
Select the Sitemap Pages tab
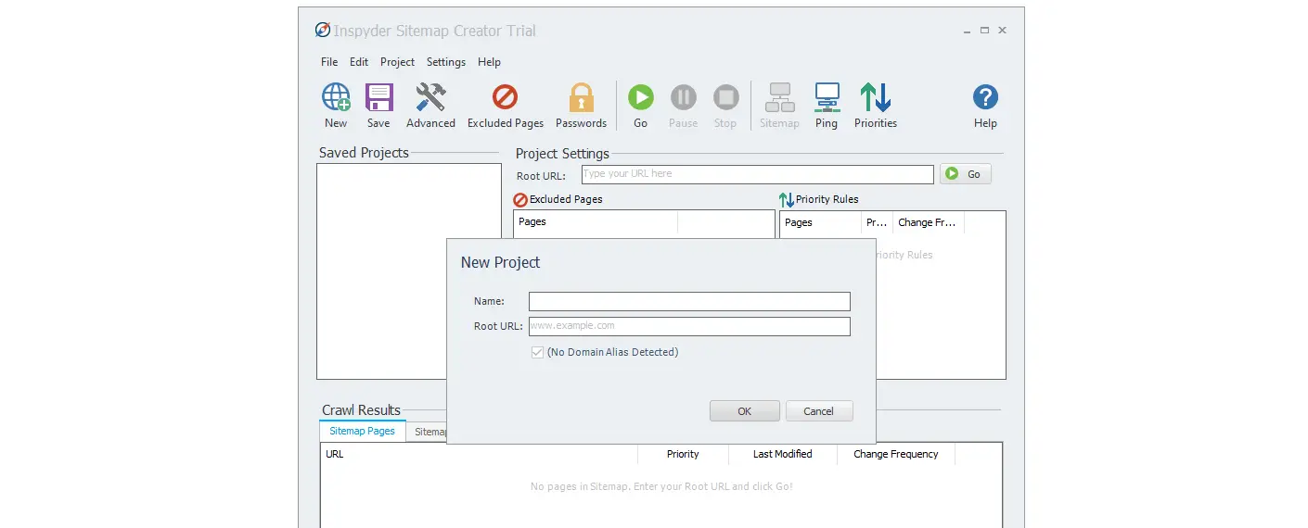tap(362, 431)
